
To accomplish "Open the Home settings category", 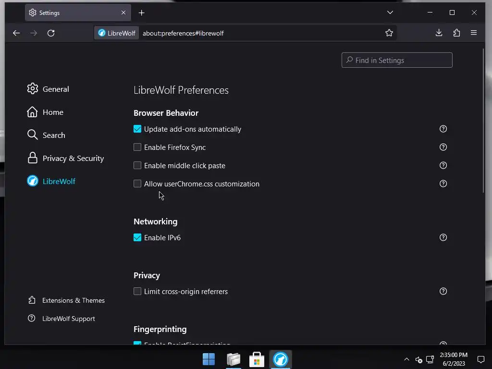I will pos(45,112).
